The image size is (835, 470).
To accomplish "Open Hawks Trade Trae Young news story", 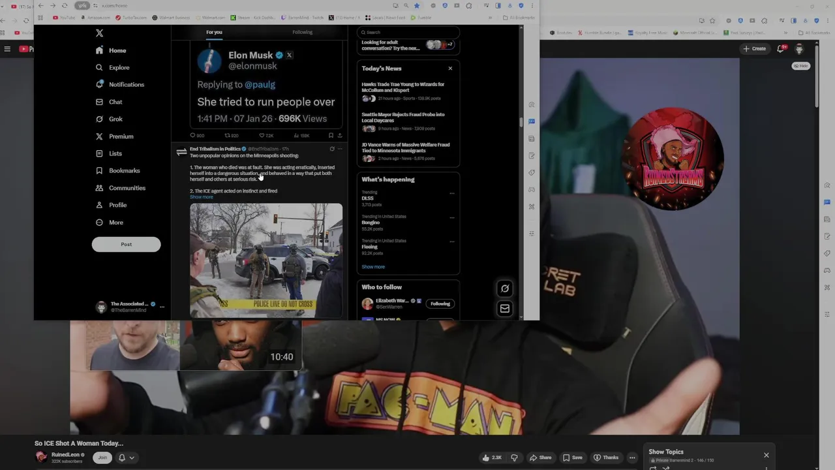I will click(x=408, y=91).
